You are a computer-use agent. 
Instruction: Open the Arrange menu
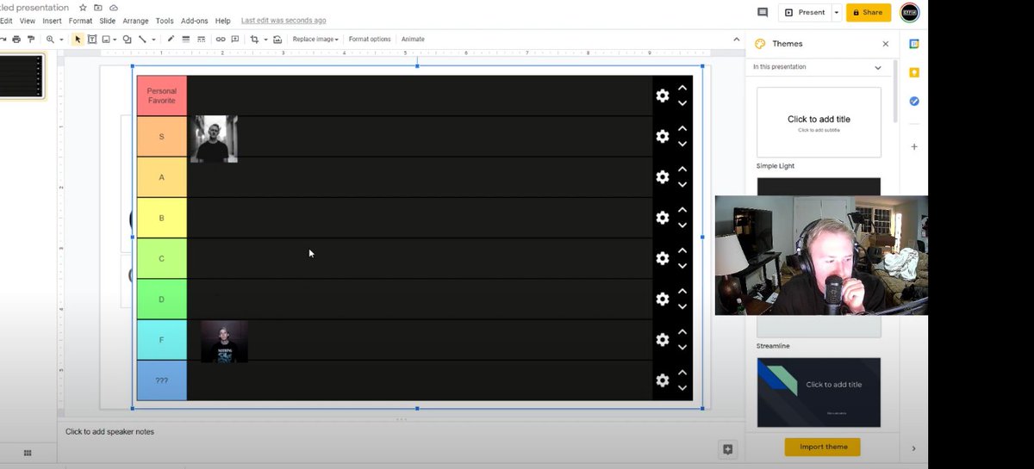(135, 21)
